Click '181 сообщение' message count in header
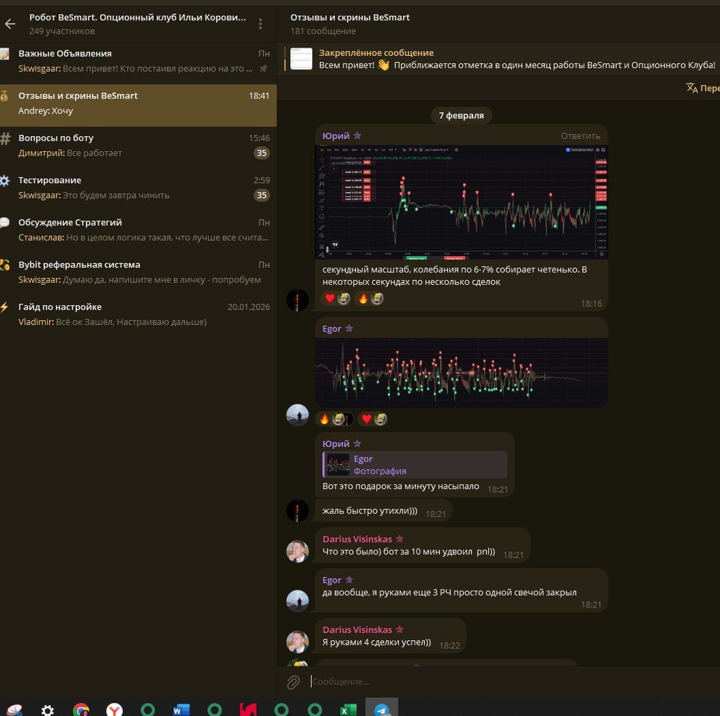720x716 pixels. click(322, 31)
